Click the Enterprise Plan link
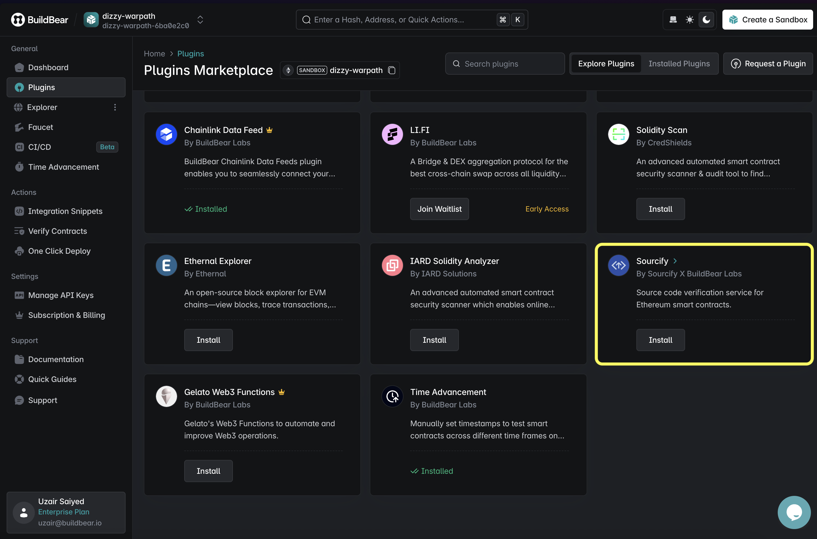The width and height of the screenshot is (817, 539). coord(64,512)
